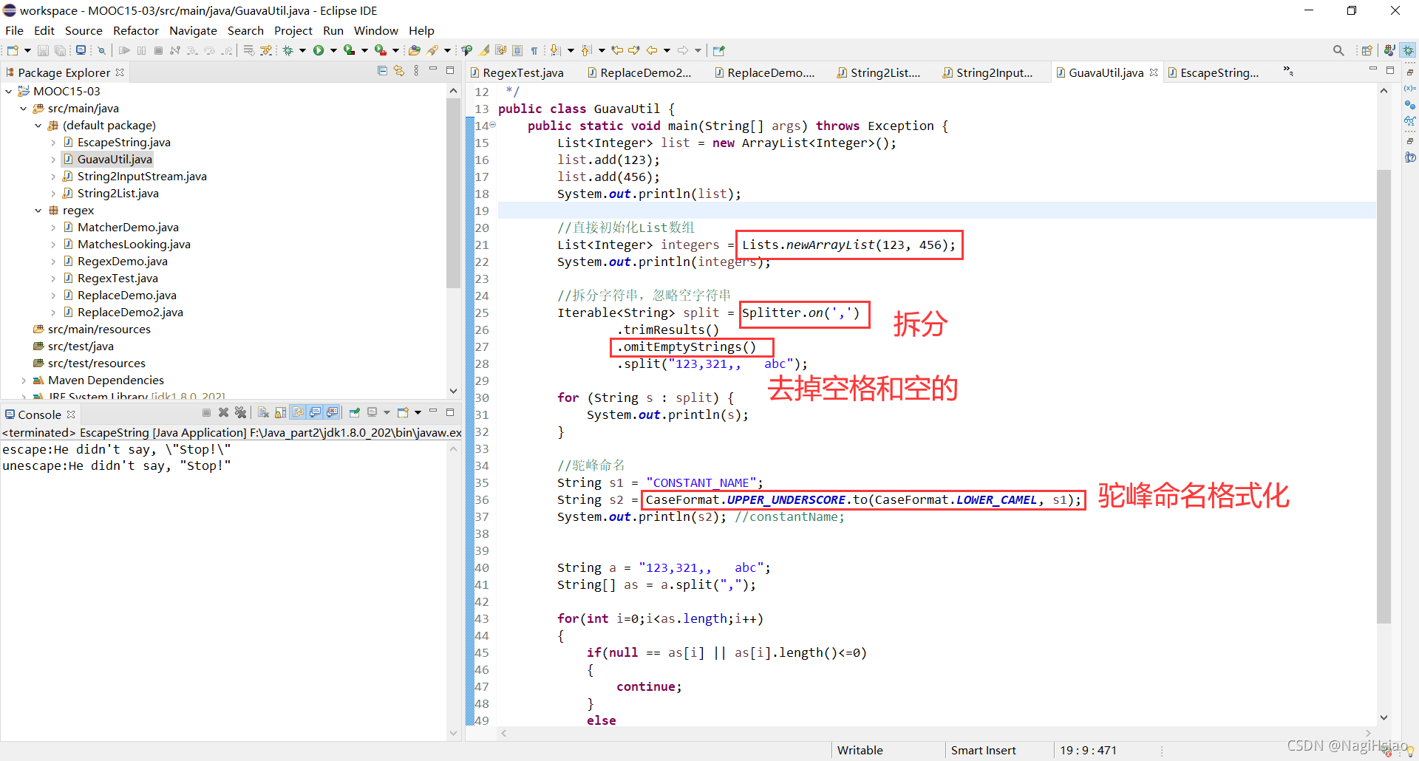Click Remove Launch X icon in Console
The image size is (1419, 761).
click(x=223, y=412)
